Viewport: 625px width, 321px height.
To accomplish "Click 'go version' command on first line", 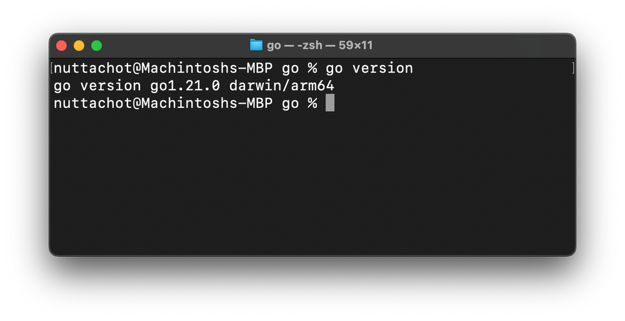I will pos(369,69).
